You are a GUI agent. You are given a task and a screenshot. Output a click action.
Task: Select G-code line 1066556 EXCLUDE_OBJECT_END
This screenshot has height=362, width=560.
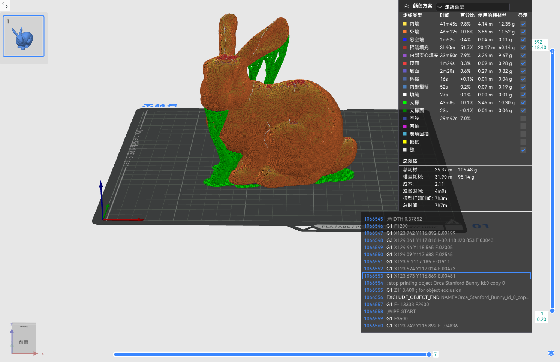446,297
